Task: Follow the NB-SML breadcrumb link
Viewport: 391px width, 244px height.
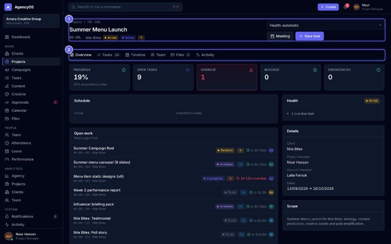Action: (94, 22)
